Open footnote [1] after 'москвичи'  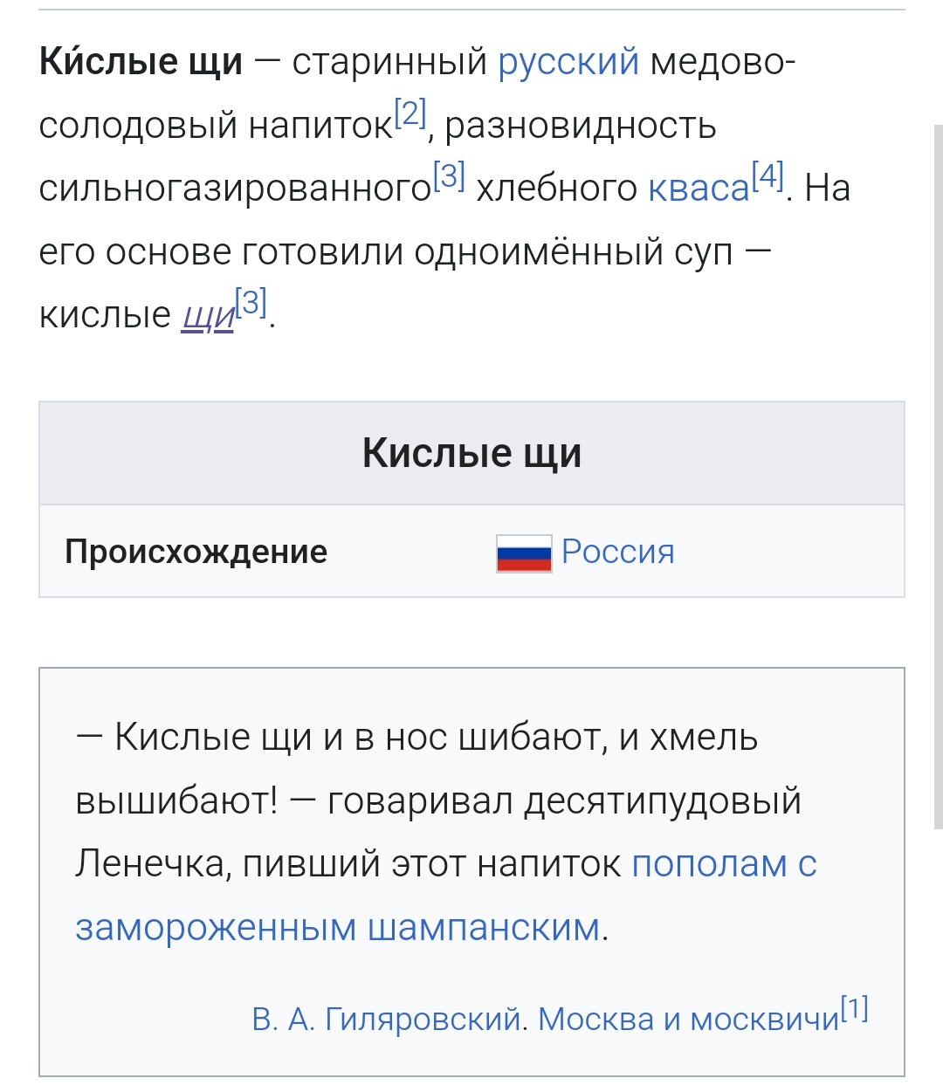pyautogui.click(x=855, y=1009)
